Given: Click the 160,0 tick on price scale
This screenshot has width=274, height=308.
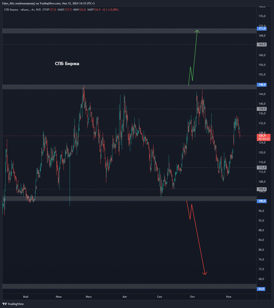Looking at the screenshot, I should (x=262, y=55).
